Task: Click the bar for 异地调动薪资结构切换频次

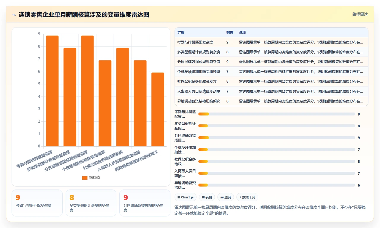Action: (x=158, y=110)
